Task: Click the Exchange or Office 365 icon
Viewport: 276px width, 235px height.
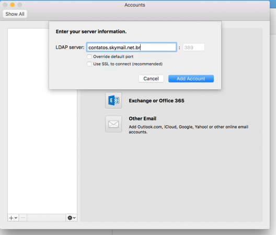Action: 113,100
